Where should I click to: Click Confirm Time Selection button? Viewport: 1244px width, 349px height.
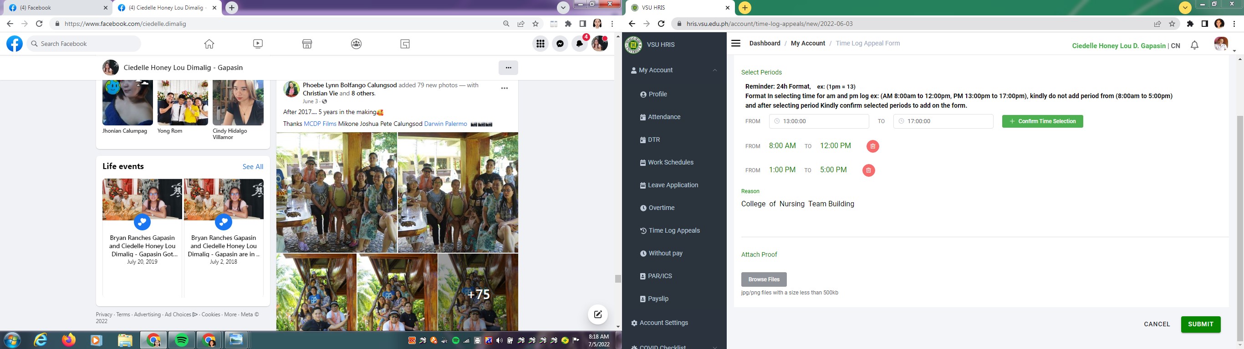point(1042,121)
